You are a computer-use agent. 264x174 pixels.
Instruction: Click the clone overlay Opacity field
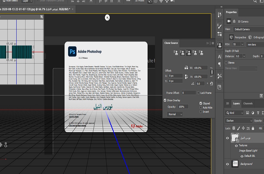[x=183, y=107]
